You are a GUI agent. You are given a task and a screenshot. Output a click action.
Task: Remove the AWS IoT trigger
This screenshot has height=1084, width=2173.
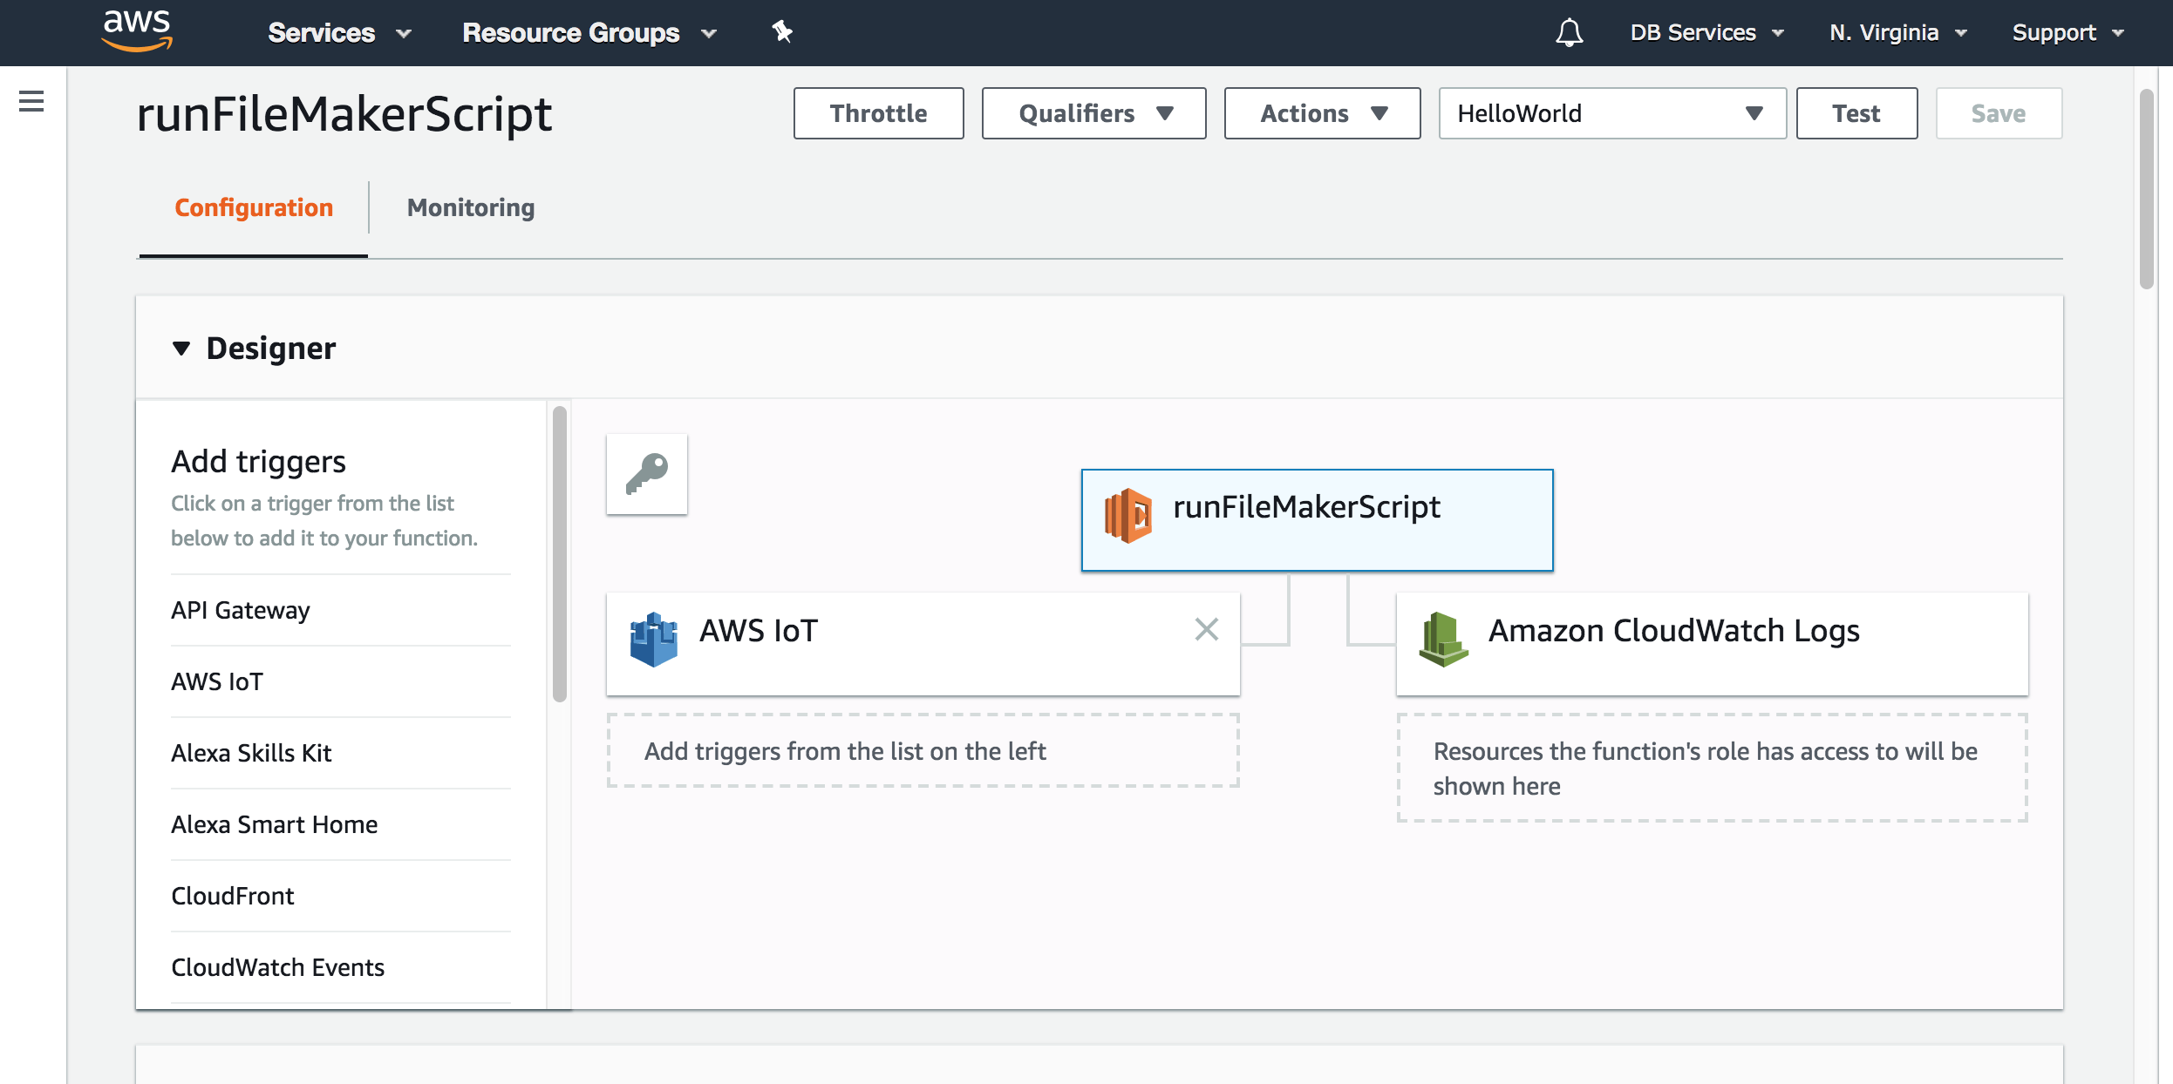1206,630
